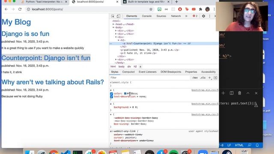Image resolution: width=274 pixels, height=154 pixels.
Task: Expand the first div under body
Action: 116,31
